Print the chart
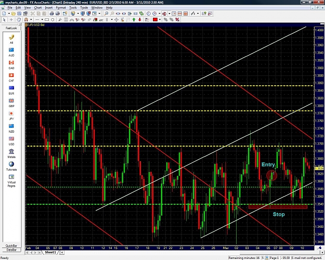 (51, 14)
